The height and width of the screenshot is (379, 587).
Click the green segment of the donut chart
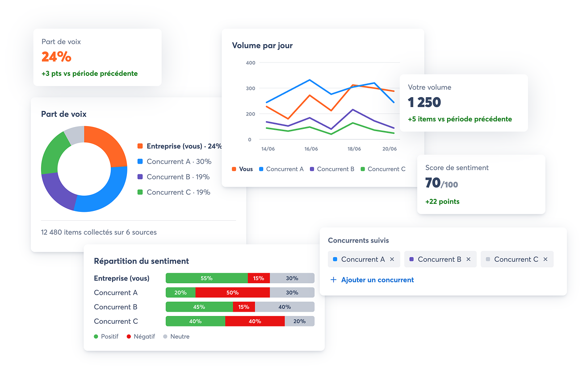(x=54, y=152)
